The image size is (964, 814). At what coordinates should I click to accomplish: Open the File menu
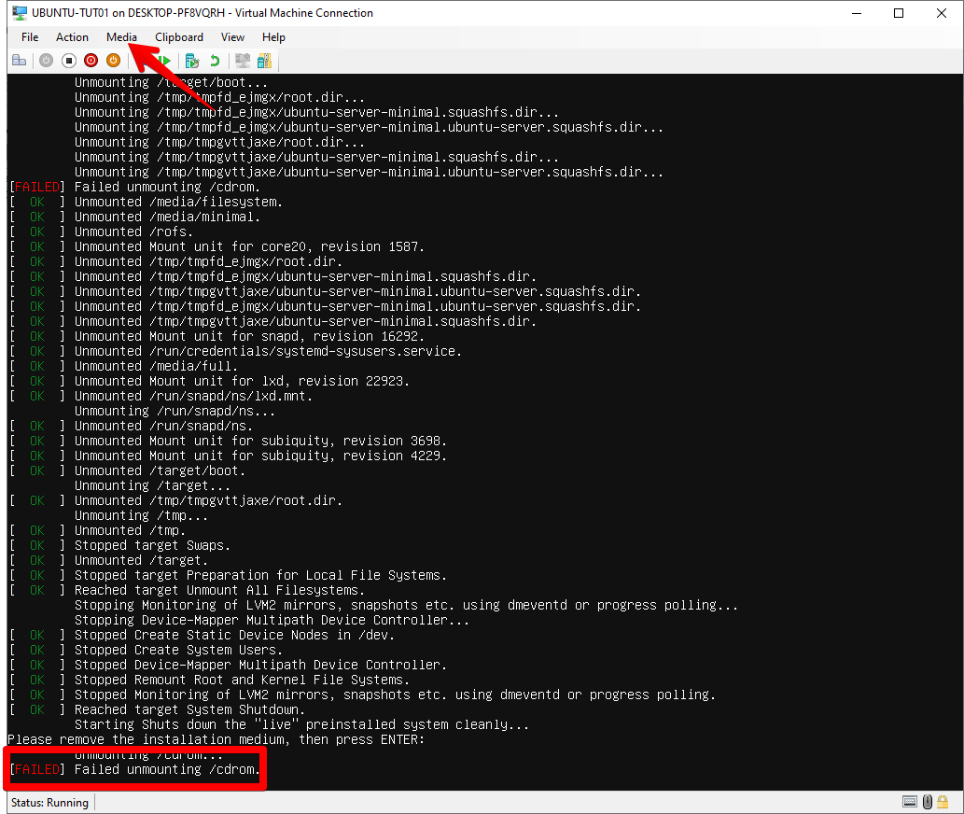tap(30, 37)
